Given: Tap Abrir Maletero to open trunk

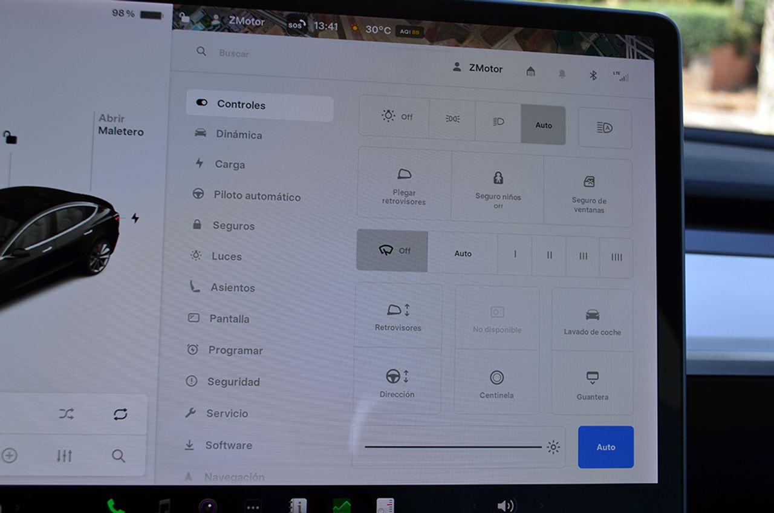Looking at the screenshot, I should click(x=120, y=125).
